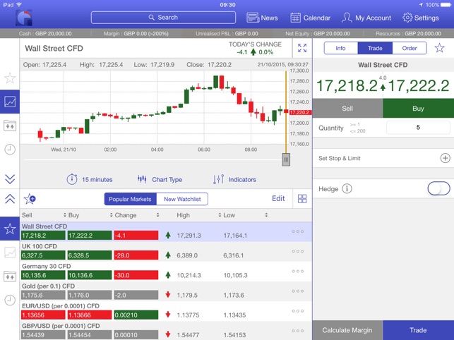This screenshot has height=340, width=454.
Task: Select New Watchlist tab
Action: pyautogui.click(x=182, y=199)
